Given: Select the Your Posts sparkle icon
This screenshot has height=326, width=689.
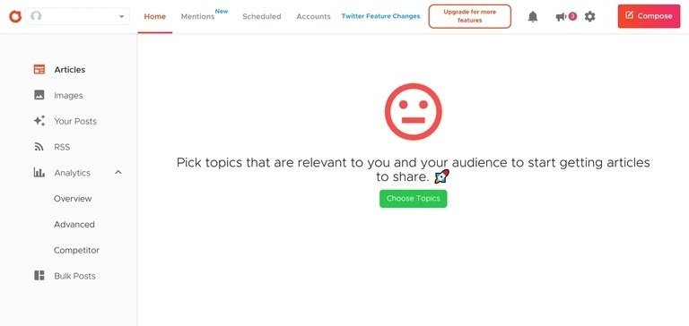Looking at the screenshot, I should (x=39, y=121).
